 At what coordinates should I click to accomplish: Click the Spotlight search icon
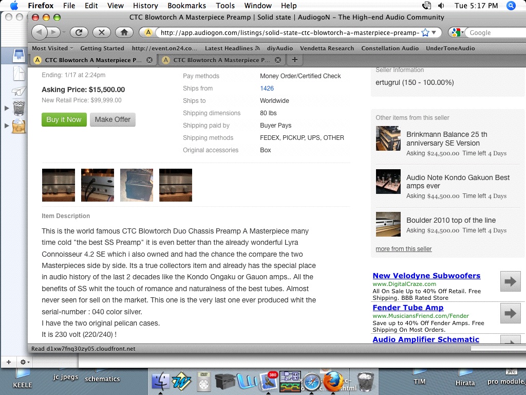[511, 6]
